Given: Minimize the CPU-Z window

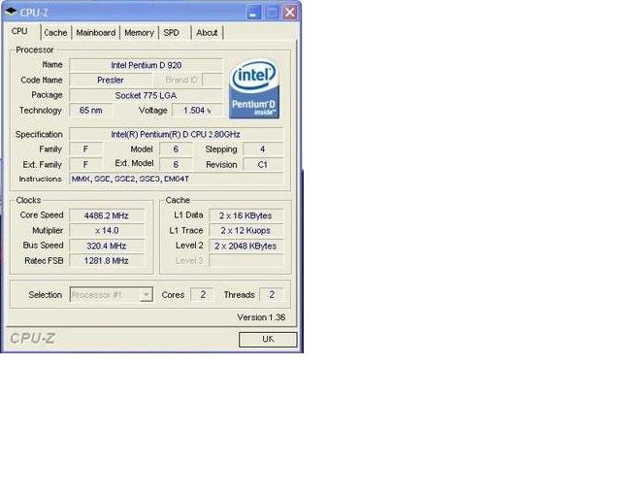Looking at the screenshot, I should [x=253, y=13].
